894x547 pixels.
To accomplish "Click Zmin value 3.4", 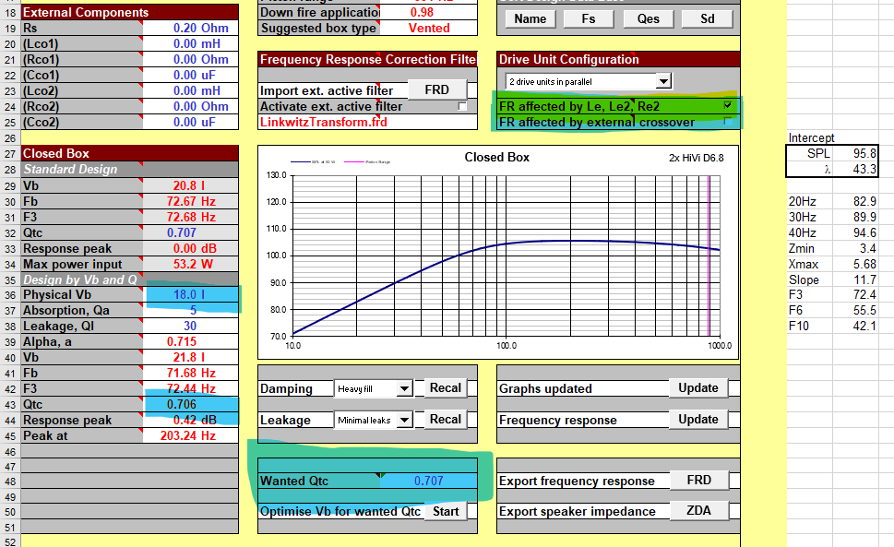I will pos(854,248).
